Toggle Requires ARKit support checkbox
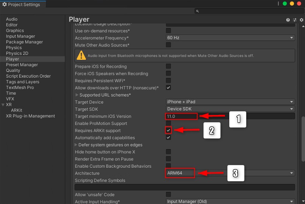This screenshot has height=204, width=305. tap(169, 130)
